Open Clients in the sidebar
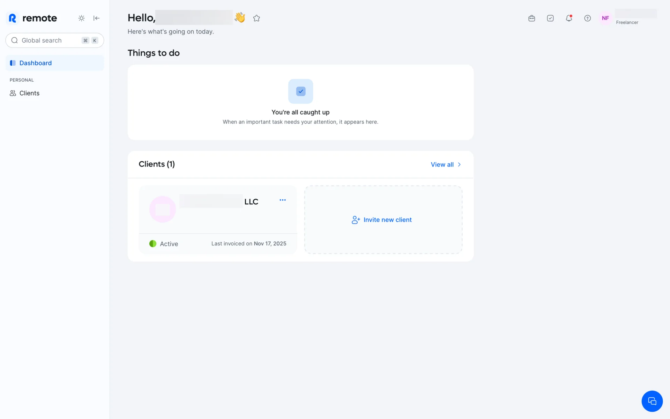The width and height of the screenshot is (670, 419). pyautogui.click(x=29, y=93)
